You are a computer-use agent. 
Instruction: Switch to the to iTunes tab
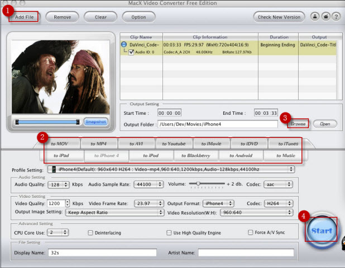click(288, 144)
